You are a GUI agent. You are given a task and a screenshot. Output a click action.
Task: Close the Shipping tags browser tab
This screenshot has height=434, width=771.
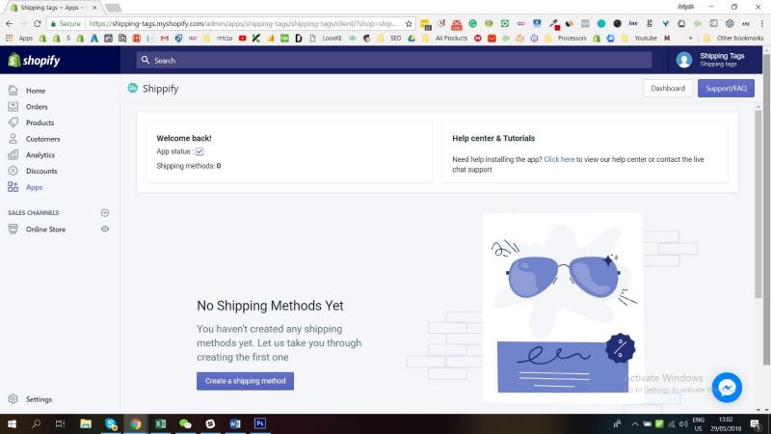click(x=94, y=8)
